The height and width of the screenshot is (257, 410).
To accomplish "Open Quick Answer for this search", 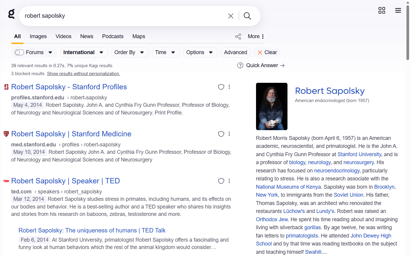I will pyautogui.click(x=261, y=65).
